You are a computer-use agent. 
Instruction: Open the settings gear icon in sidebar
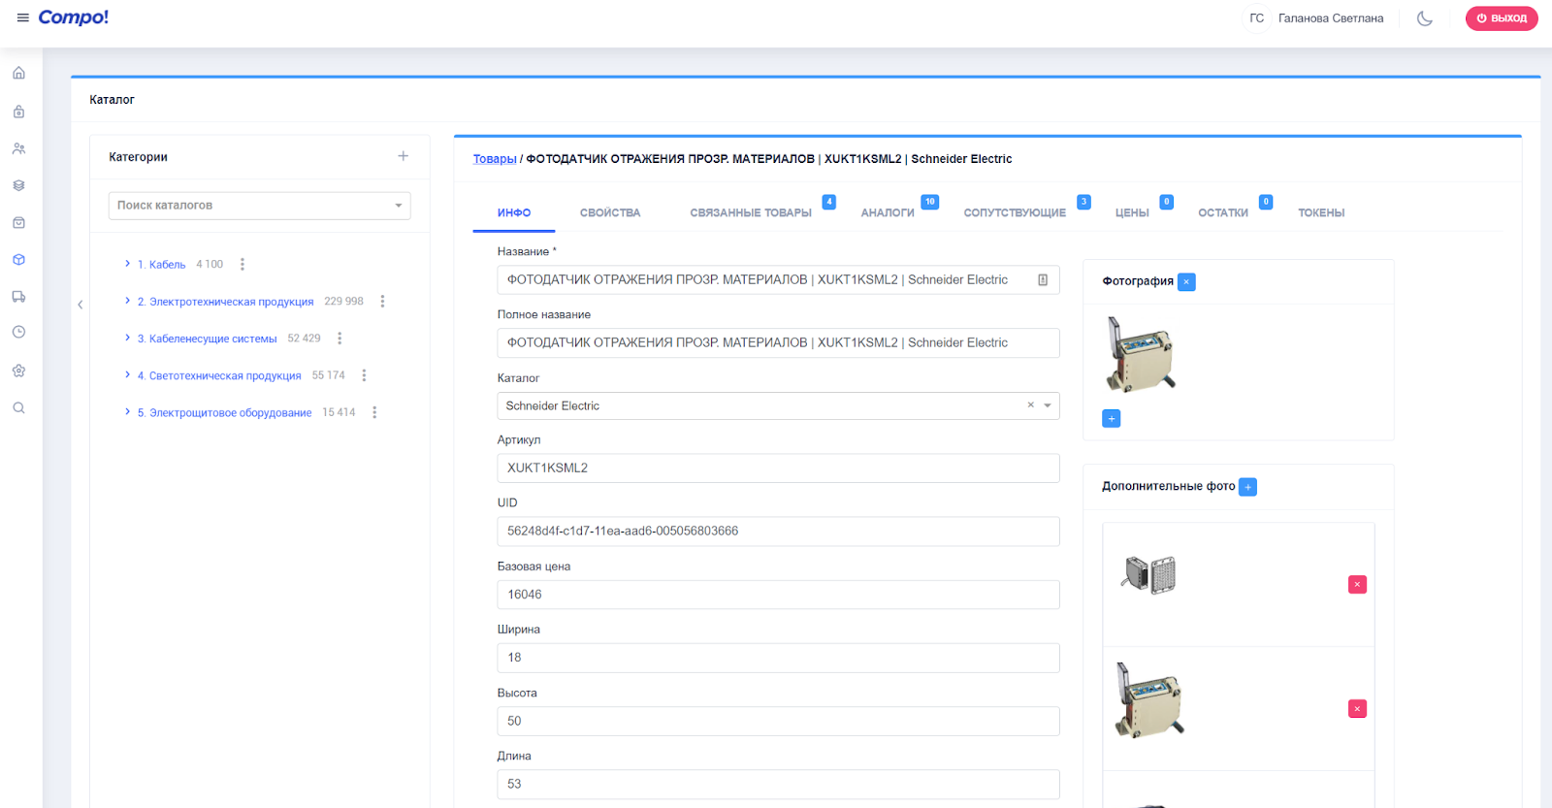(18, 371)
